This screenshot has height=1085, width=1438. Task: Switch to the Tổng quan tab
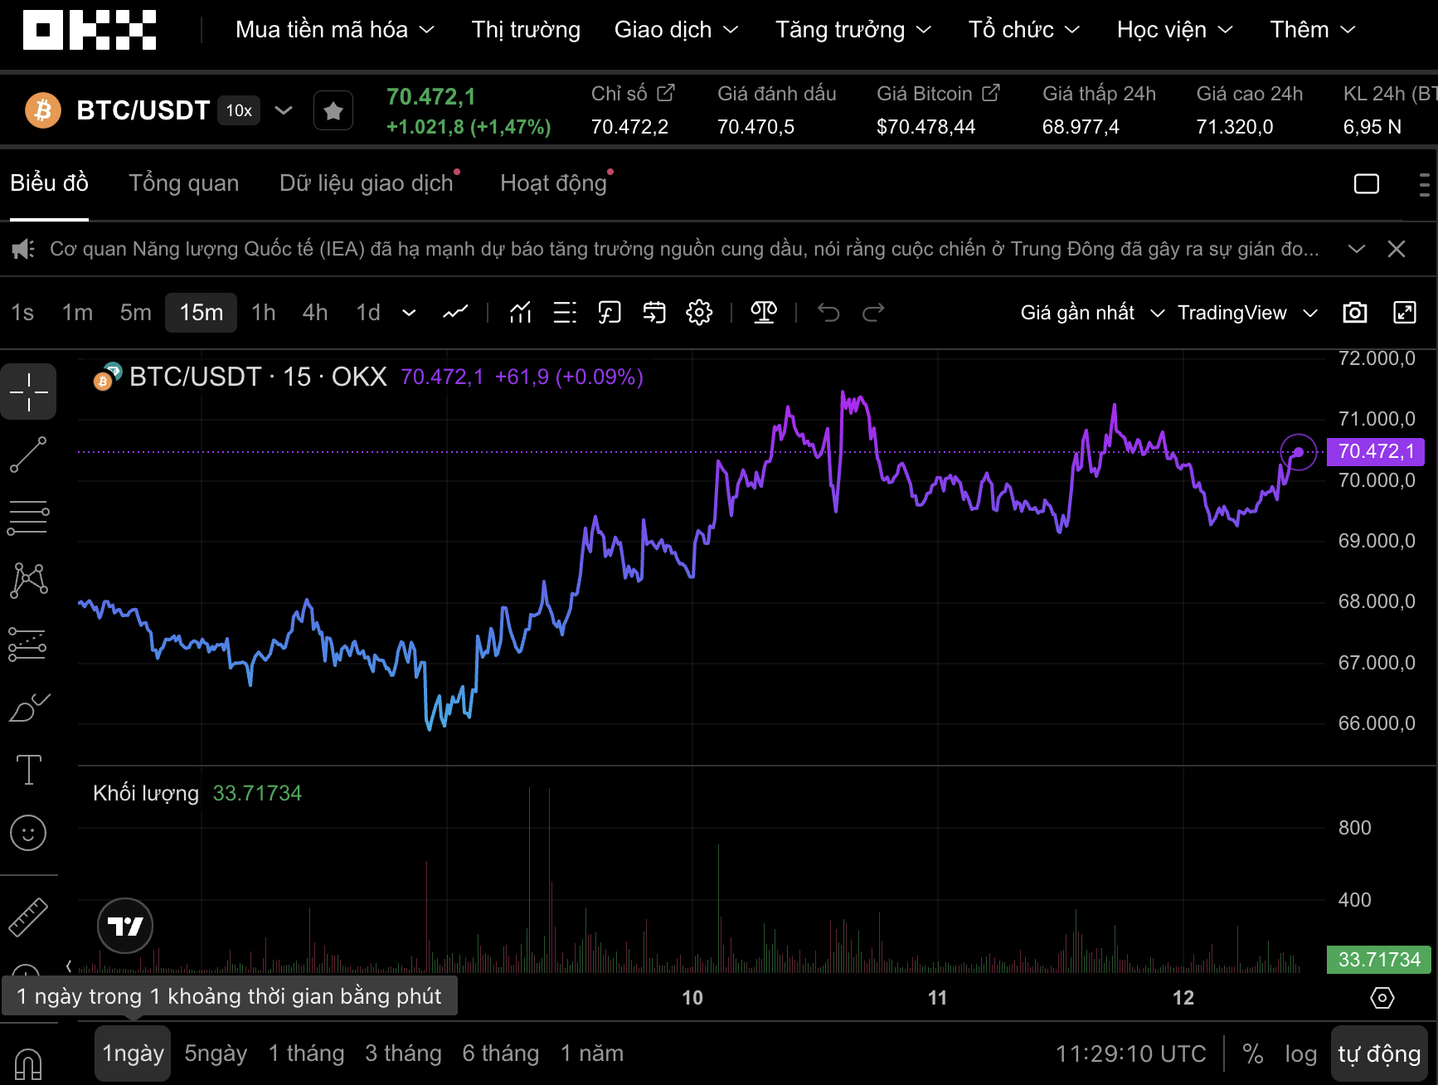183,183
